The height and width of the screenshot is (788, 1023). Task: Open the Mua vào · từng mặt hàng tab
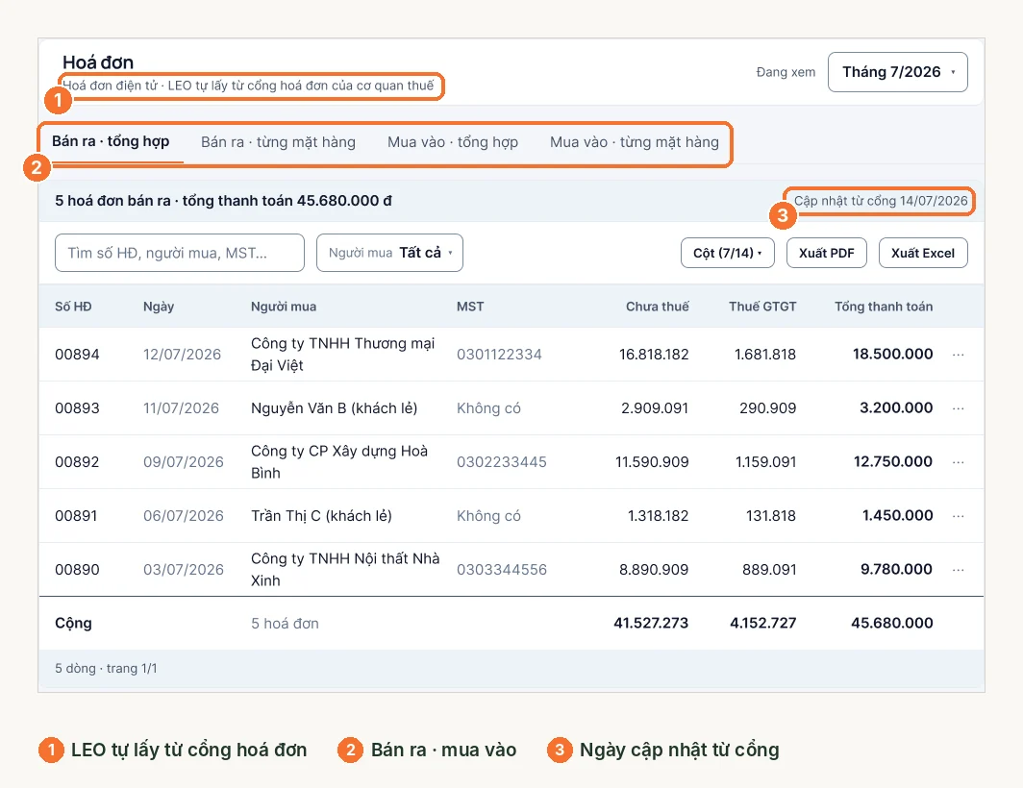point(635,142)
